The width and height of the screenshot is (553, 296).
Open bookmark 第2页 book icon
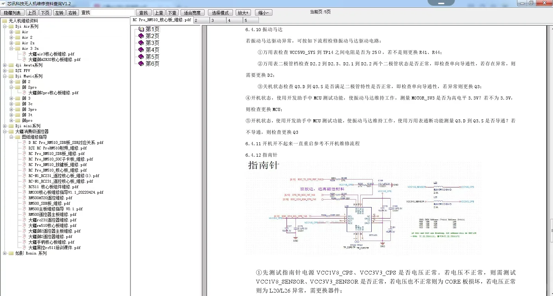coord(141,36)
